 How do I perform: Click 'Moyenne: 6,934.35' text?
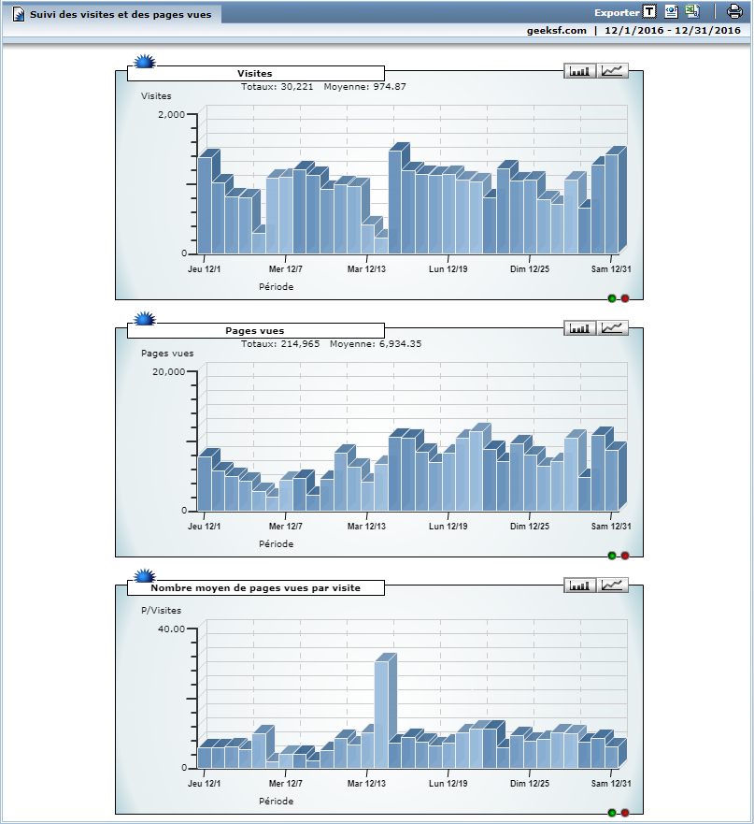[376, 343]
